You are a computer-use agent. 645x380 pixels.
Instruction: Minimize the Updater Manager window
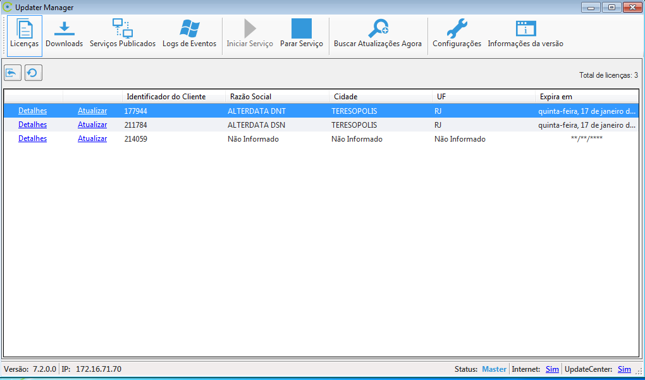(591, 7)
